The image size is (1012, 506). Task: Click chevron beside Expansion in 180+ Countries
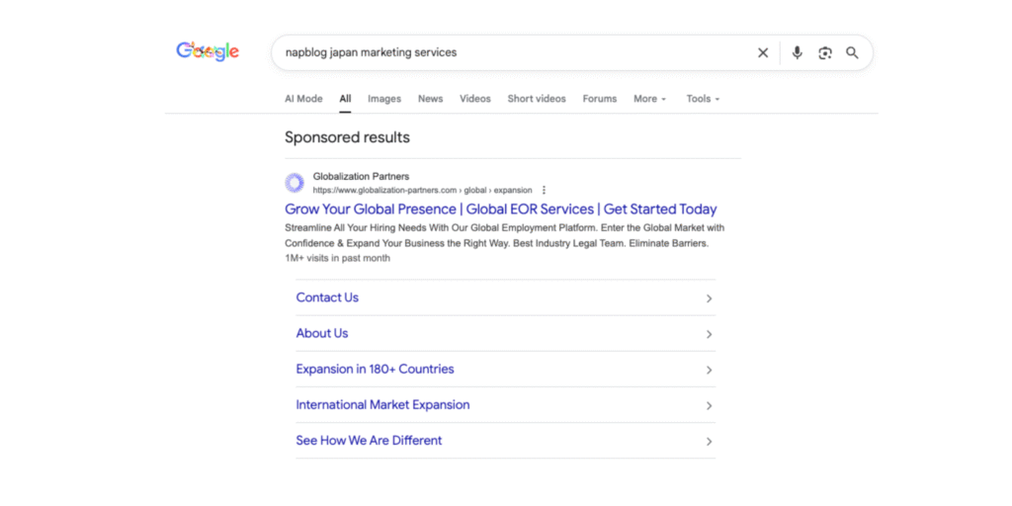(x=709, y=370)
